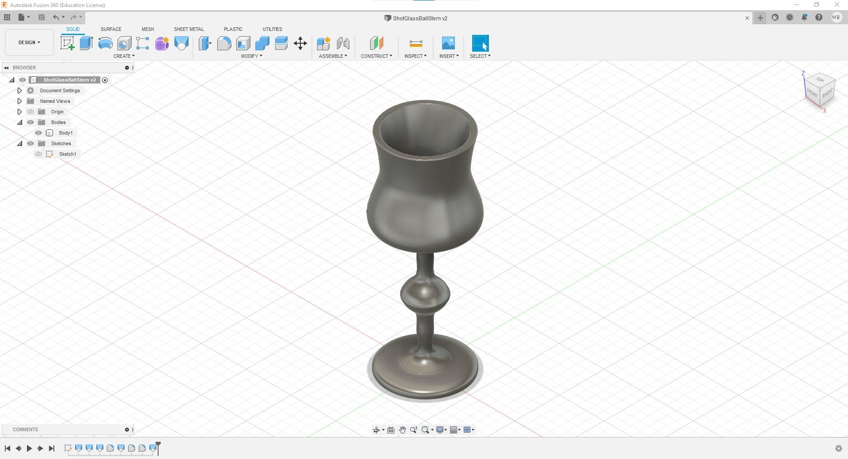Select the Loft tool in the toolbar
Screen dimensions: 848x459
tap(181, 43)
